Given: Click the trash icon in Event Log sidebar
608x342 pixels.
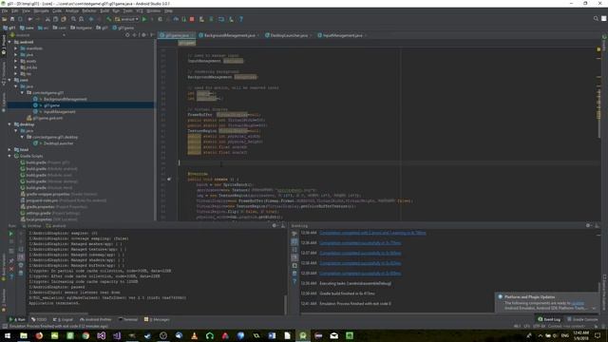Looking at the screenshot, I should click(294, 274).
